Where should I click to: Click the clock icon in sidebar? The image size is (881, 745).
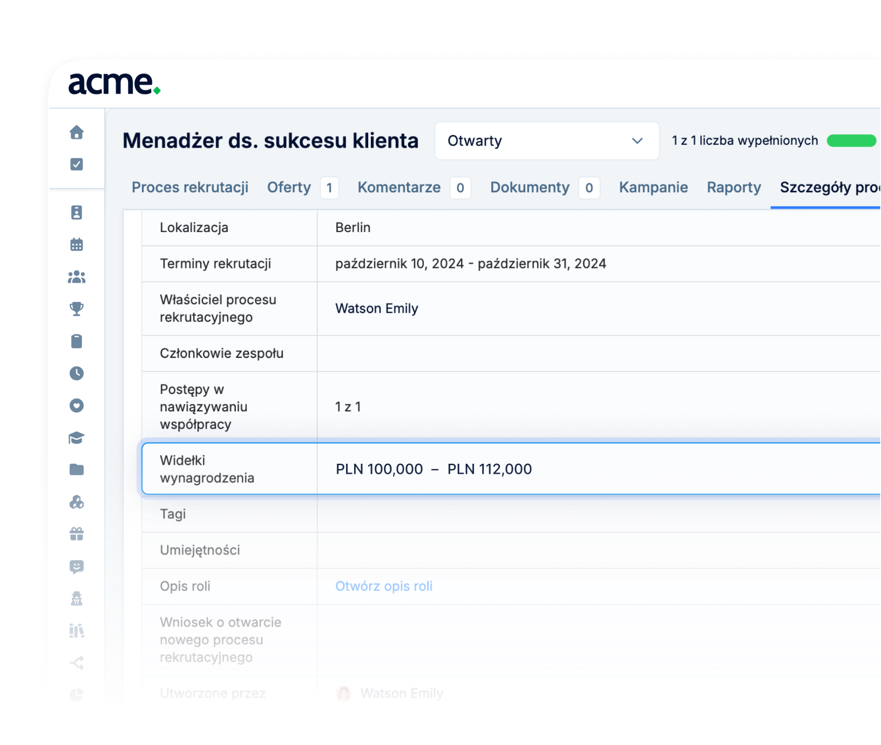click(77, 373)
